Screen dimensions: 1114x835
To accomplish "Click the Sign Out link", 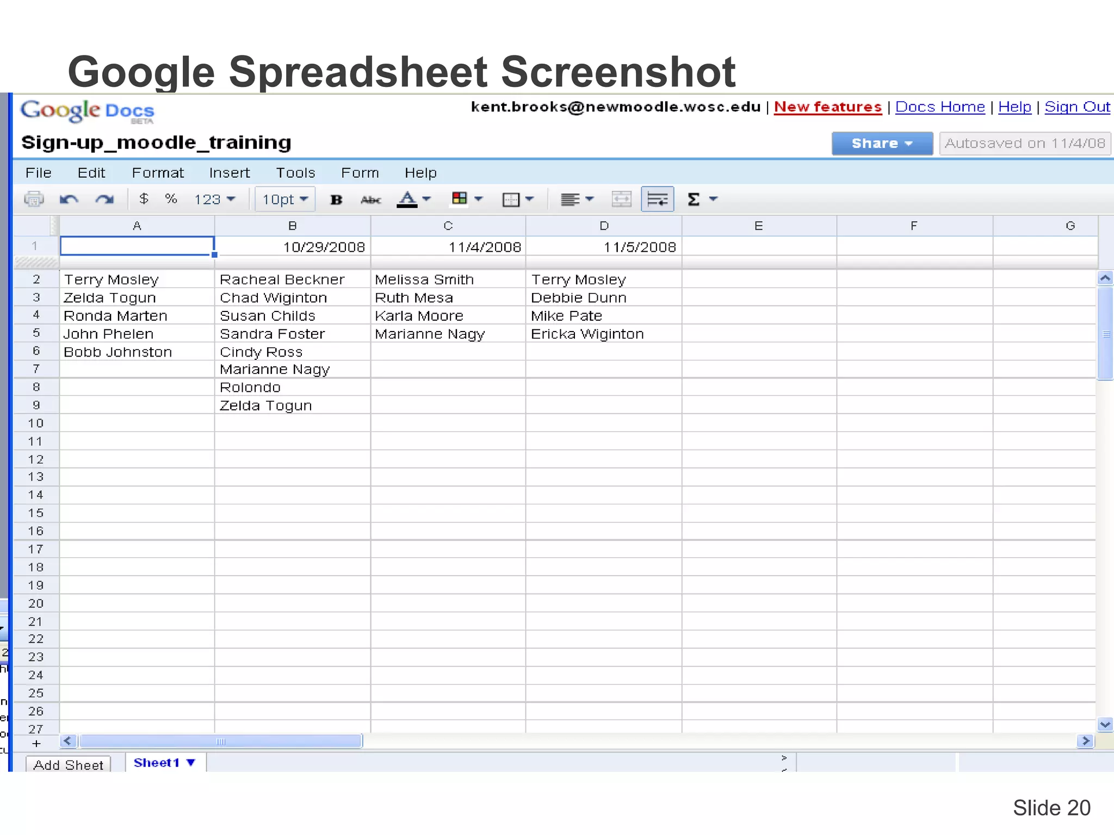I will [x=1078, y=107].
